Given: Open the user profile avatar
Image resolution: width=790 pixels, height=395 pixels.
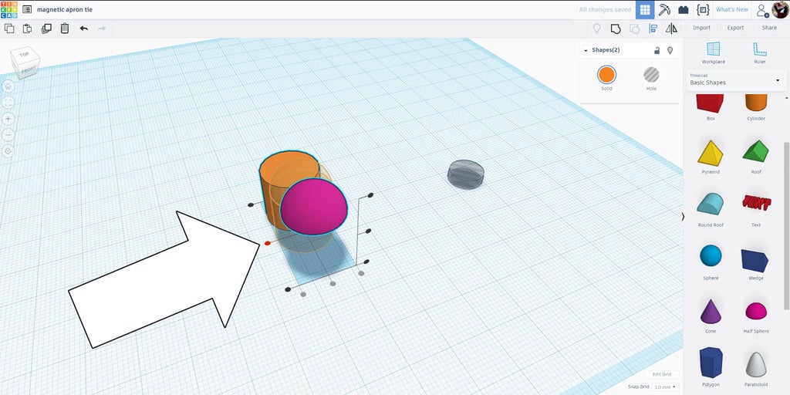Looking at the screenshot, I should click(780, 9).
